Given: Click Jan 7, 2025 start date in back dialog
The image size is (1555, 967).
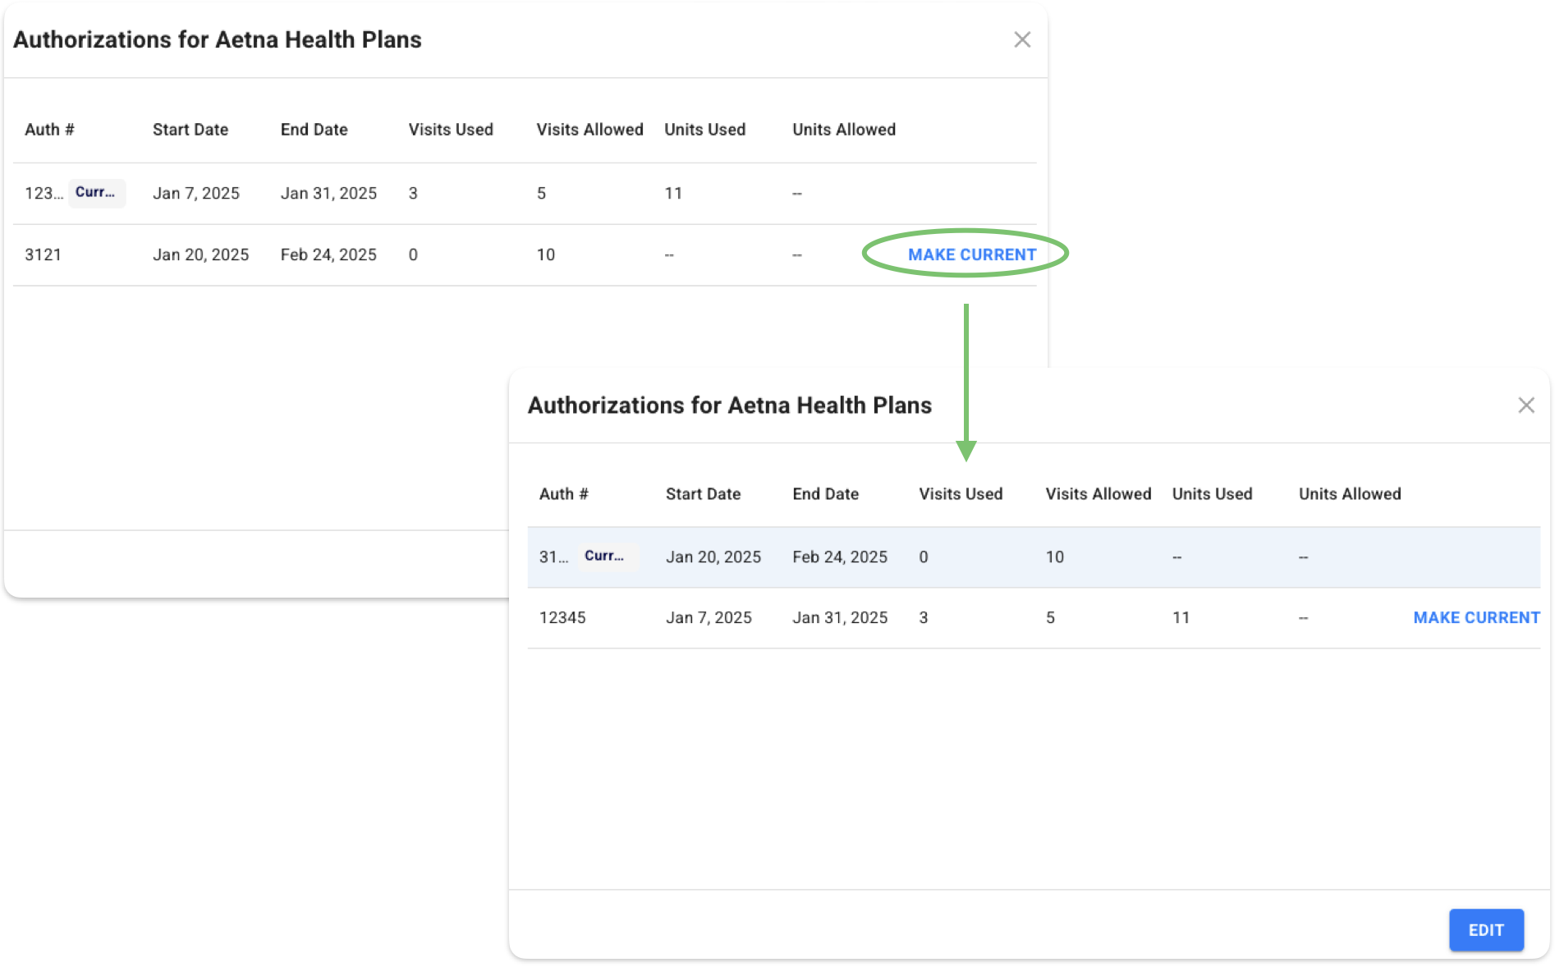Looking at the screenshot, I should pos(196,193).
